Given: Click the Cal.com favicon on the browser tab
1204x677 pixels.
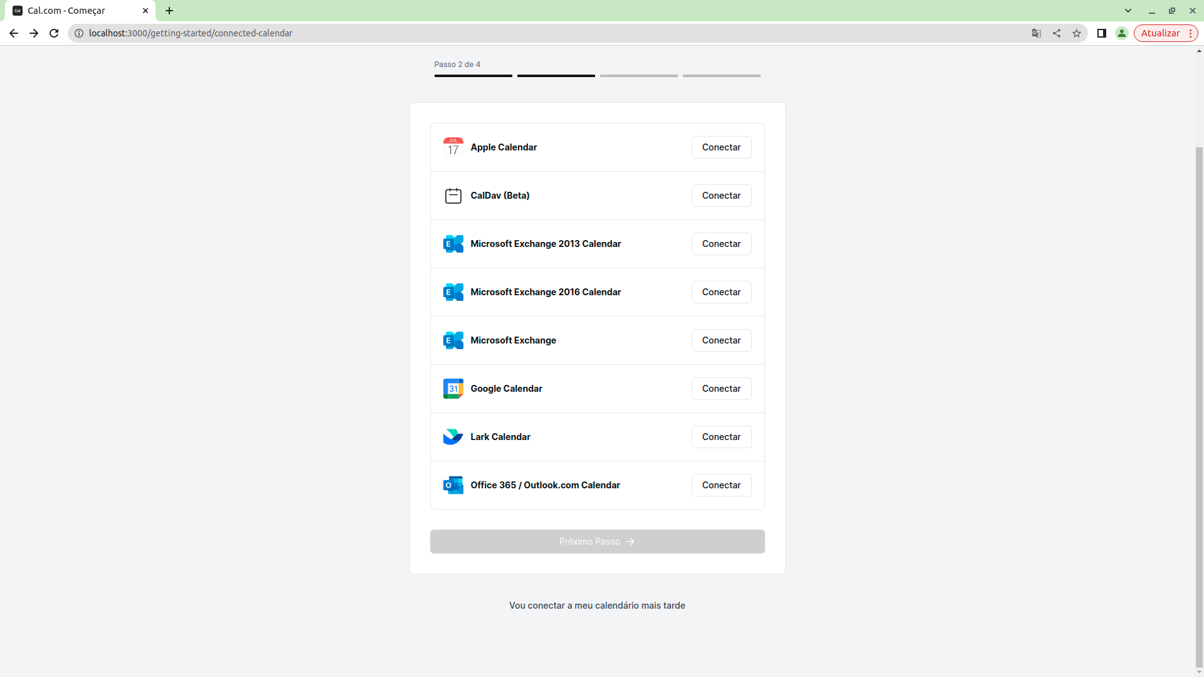Looking at the screenshot, I should tap(18, 11).
